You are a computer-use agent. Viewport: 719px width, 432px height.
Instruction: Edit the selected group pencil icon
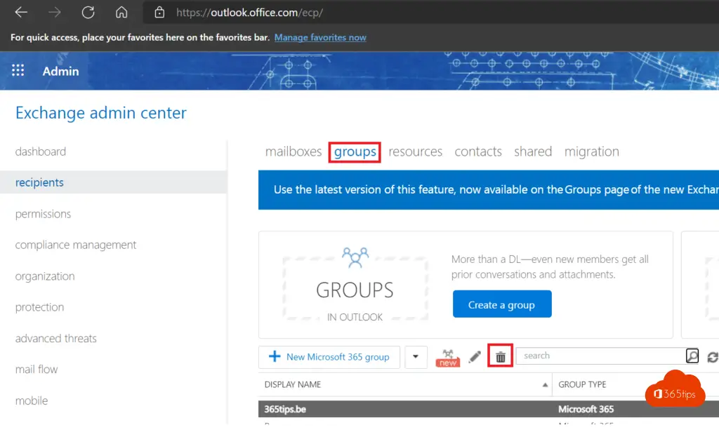coord(475,357)
